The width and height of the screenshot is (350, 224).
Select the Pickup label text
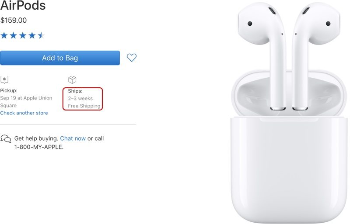coord(9,90)
